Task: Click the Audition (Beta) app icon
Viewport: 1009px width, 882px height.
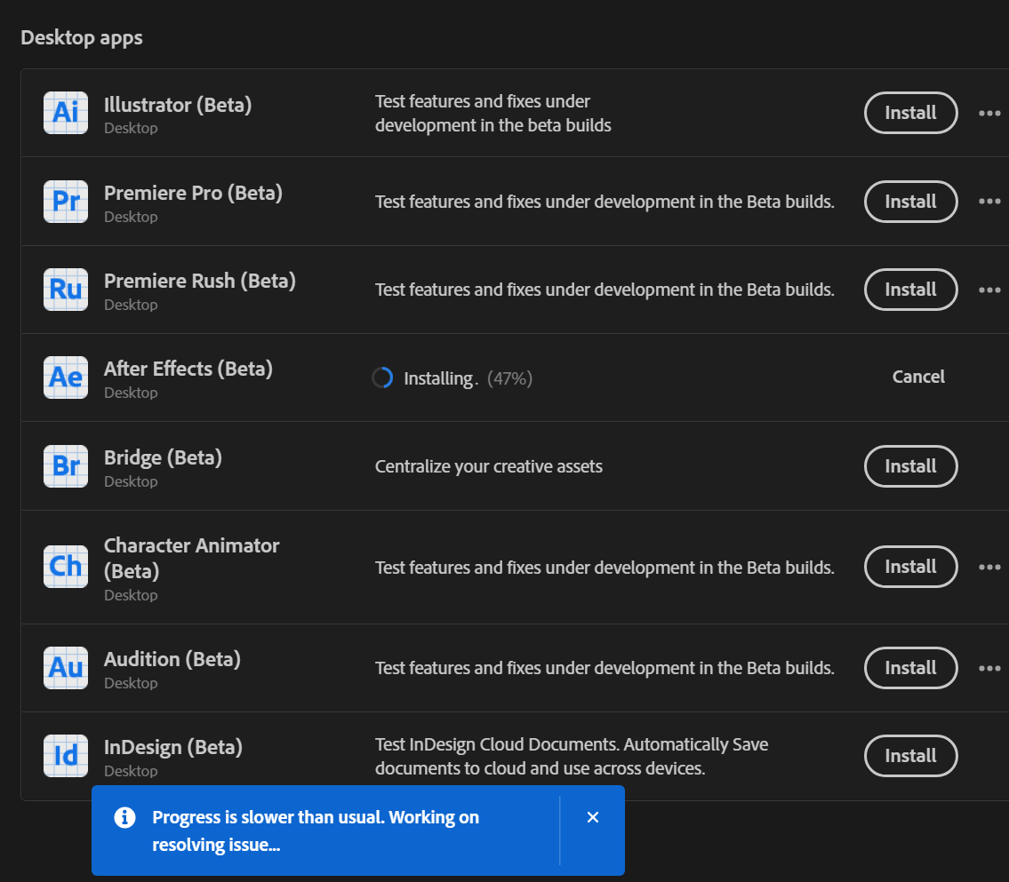Action: pos(65,668)
